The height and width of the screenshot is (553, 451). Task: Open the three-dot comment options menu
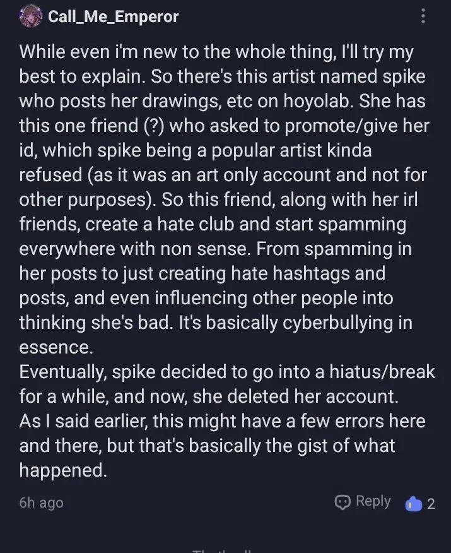coord(423,16)
